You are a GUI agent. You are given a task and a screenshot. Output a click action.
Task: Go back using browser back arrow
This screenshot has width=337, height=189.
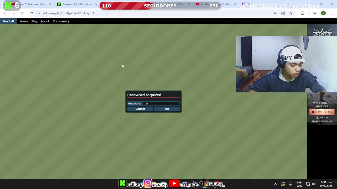tap(5, 13)
